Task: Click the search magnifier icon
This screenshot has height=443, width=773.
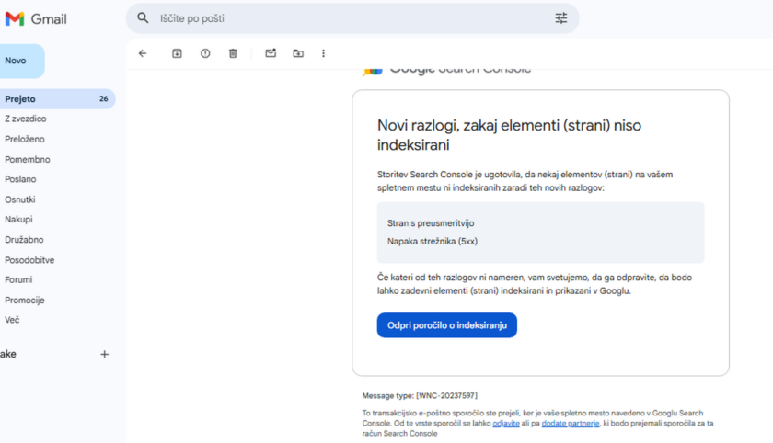Action: (143, 18)
